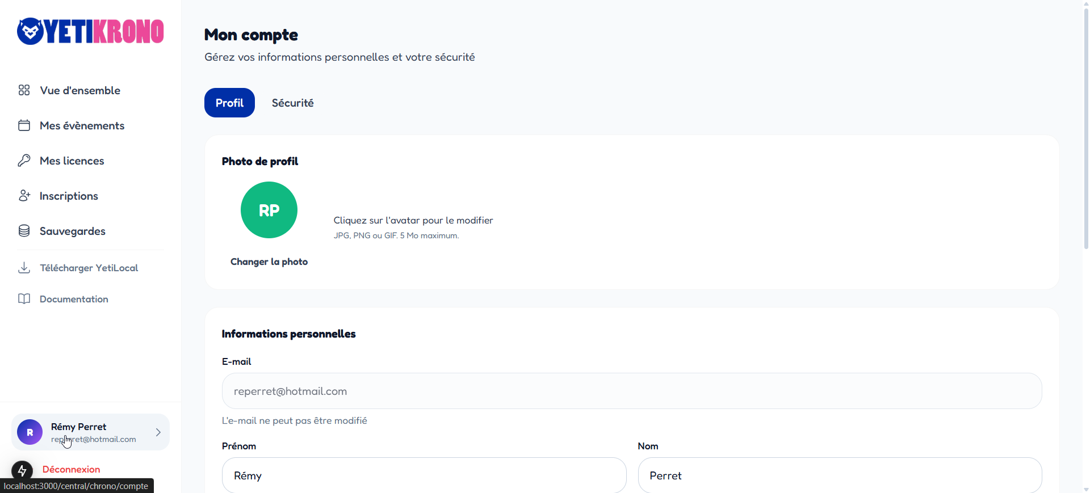Click into the Nom field

(839, 475)
